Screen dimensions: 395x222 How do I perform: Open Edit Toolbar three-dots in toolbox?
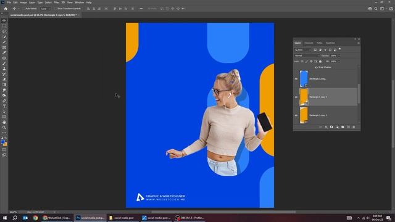4,133
